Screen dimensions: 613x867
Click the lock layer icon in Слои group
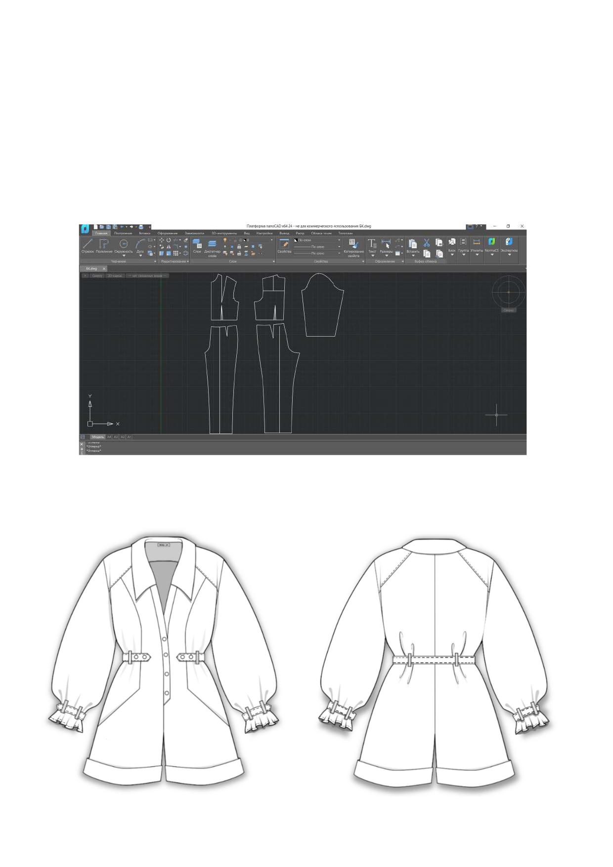(239, 247)
